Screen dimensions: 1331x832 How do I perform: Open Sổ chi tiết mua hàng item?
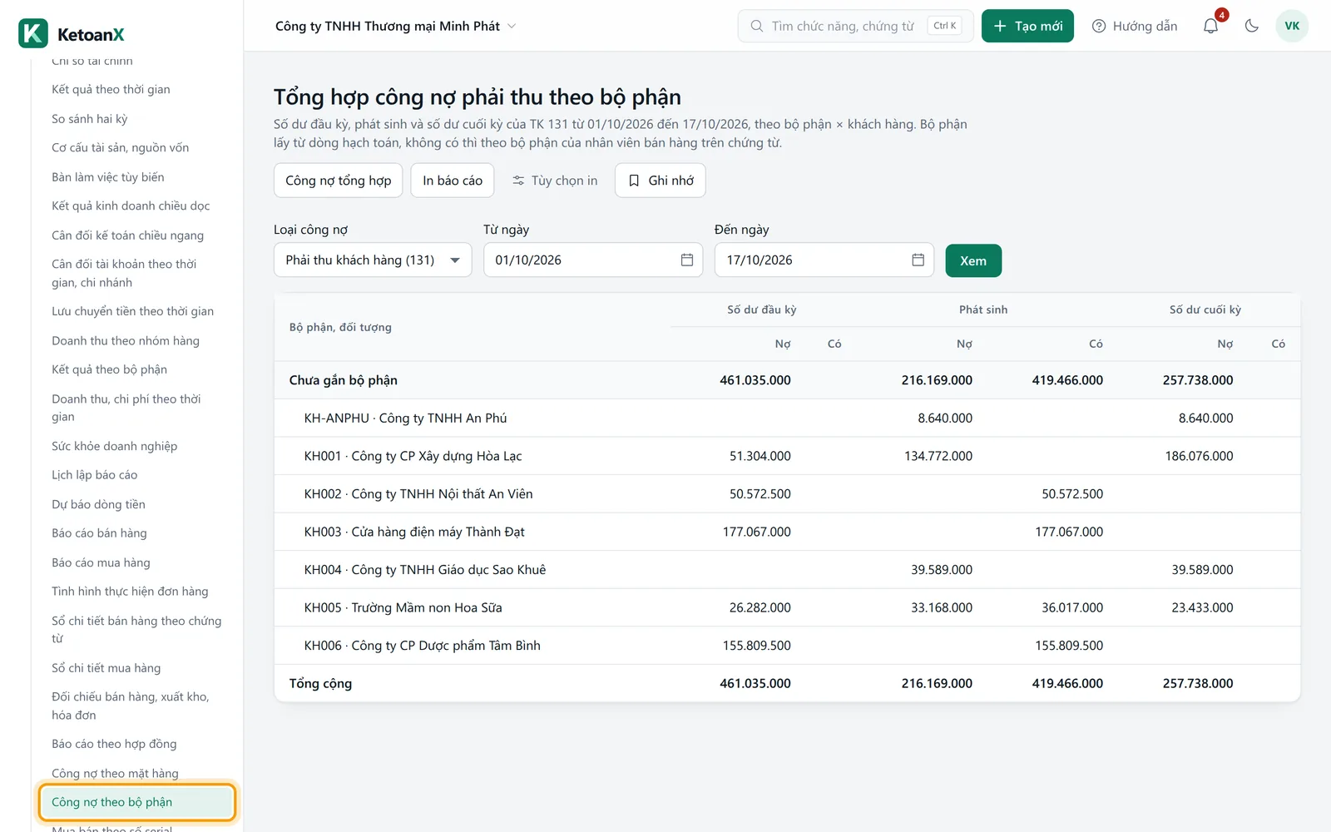coord(106,668)
